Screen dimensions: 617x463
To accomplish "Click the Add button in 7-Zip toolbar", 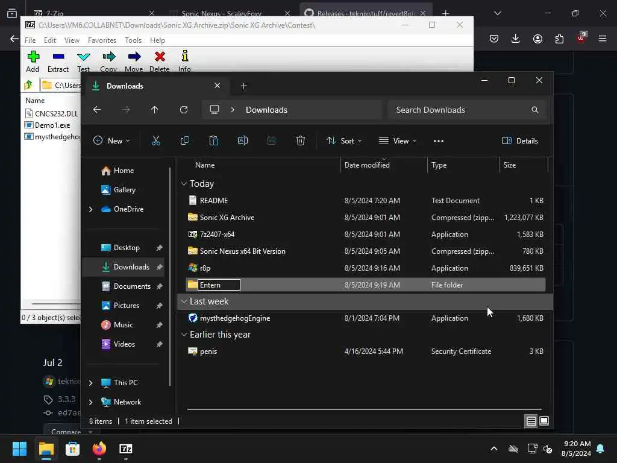I will 33,61.
